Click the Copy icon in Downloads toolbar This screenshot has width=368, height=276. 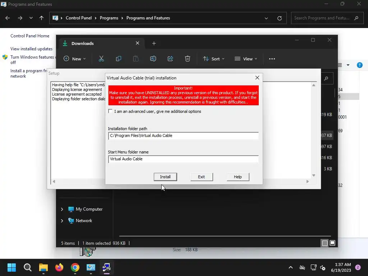point(119,59)
